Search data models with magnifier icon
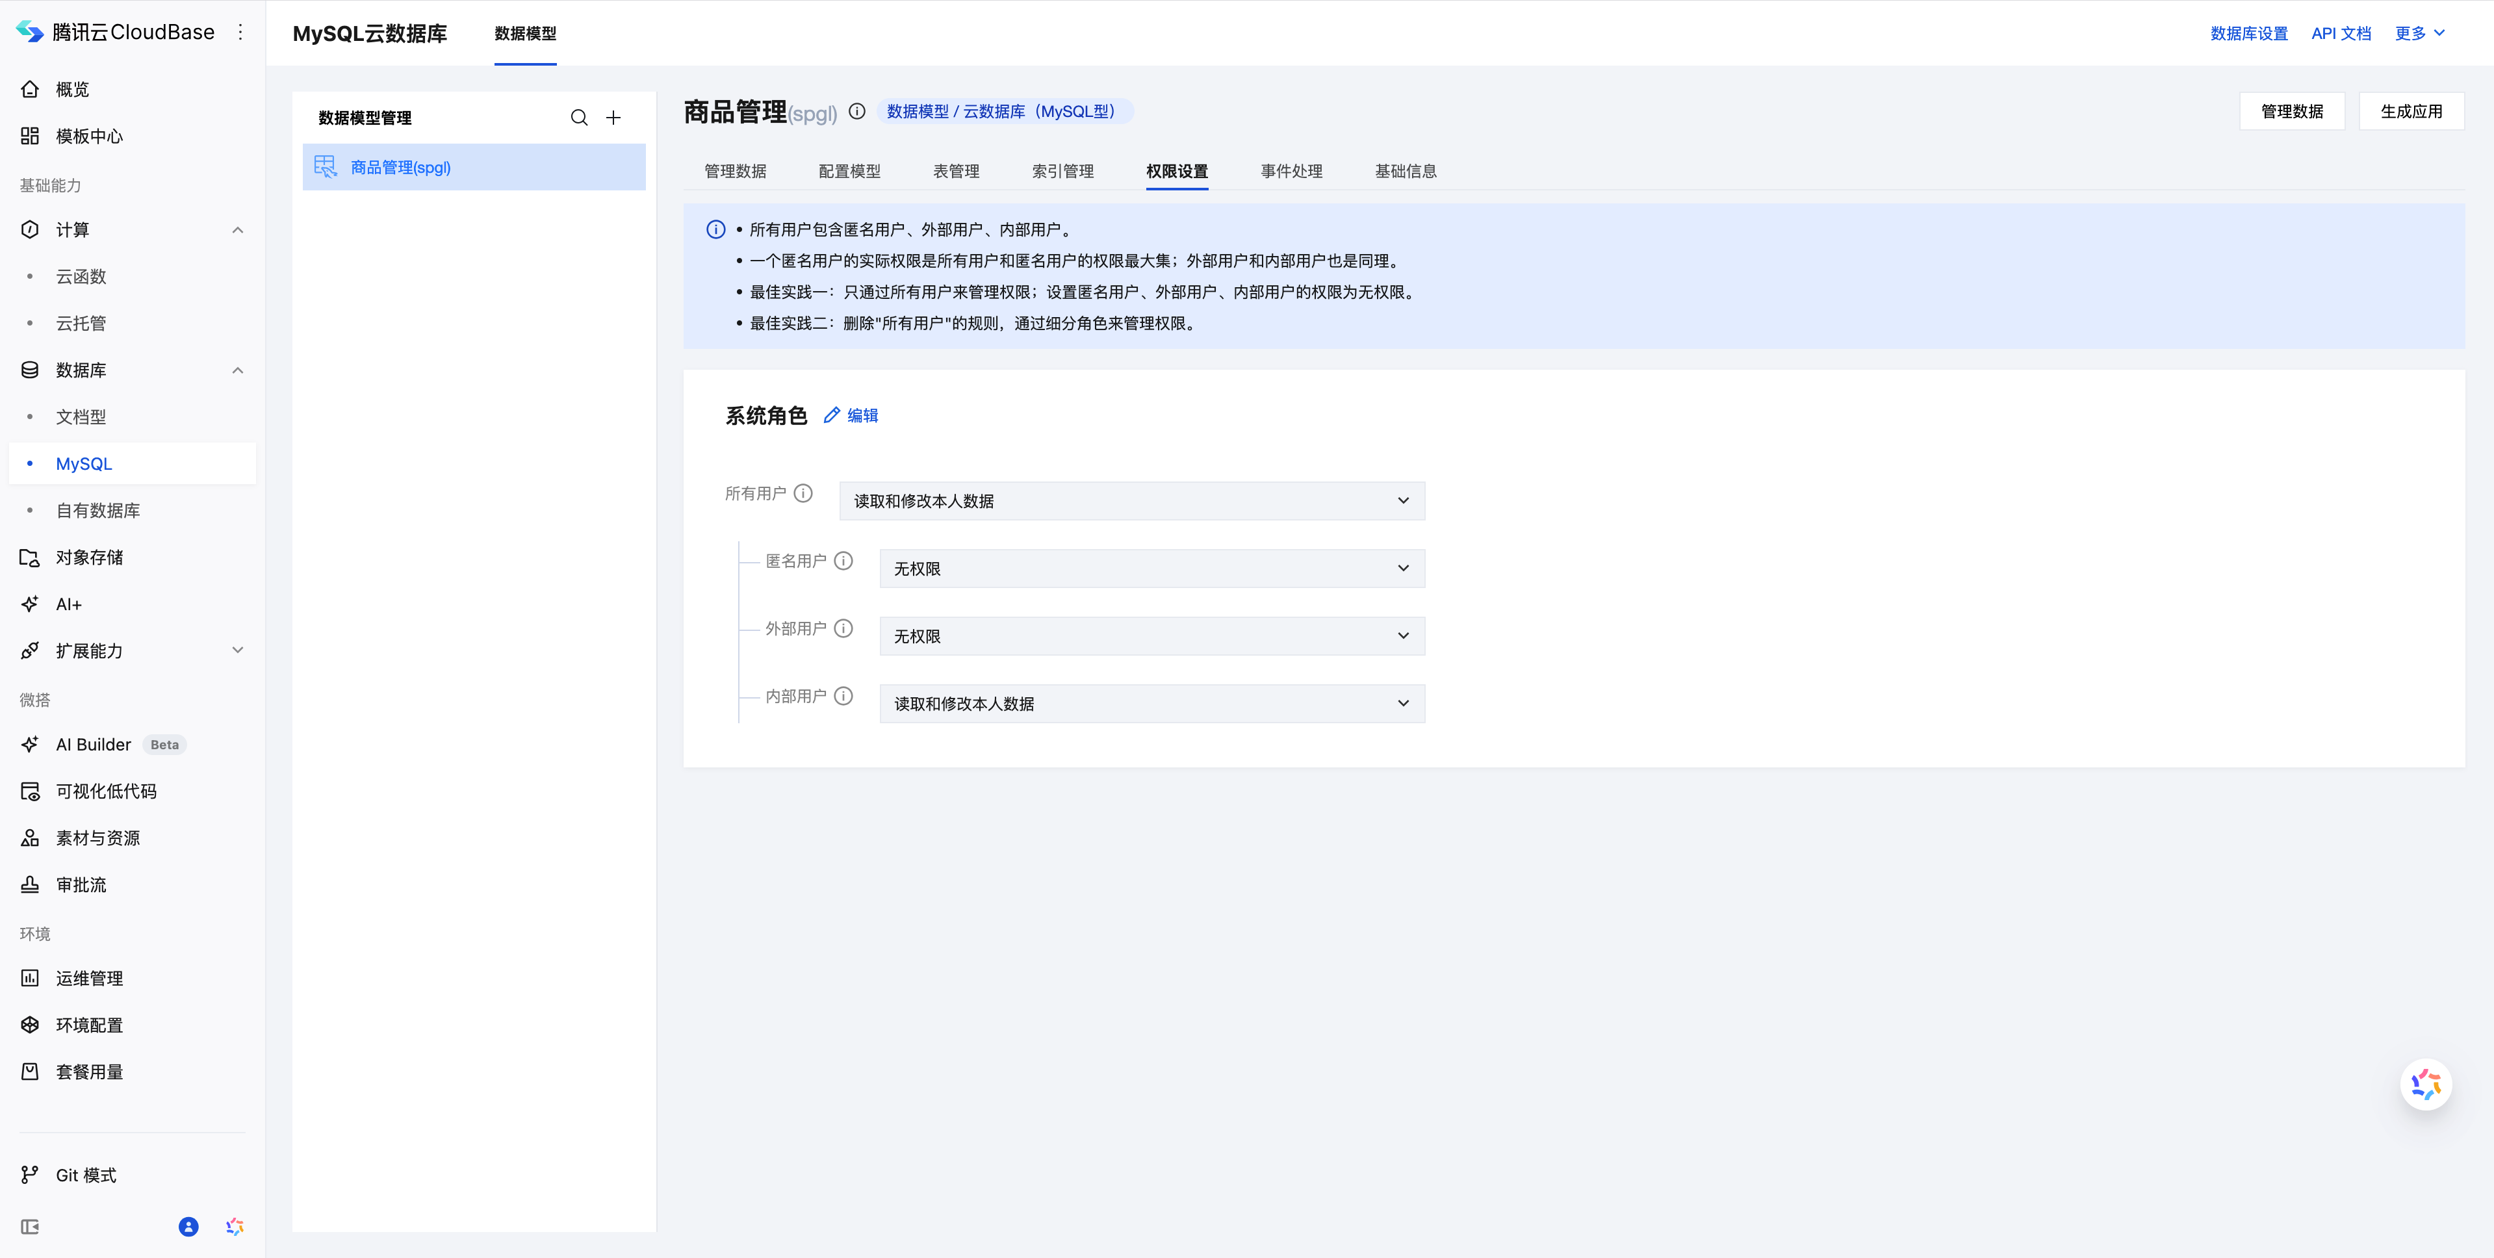The image size is (2494, 1258). (x=579, y=118)
